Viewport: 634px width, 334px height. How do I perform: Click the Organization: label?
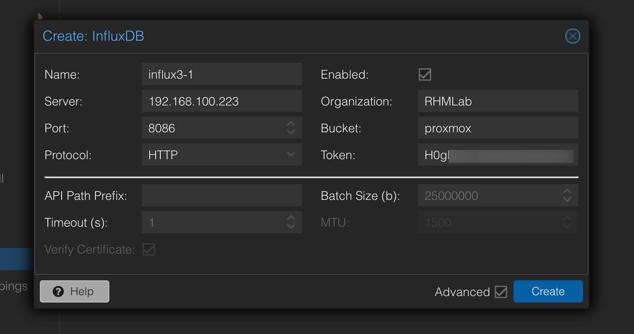point(356,101)
